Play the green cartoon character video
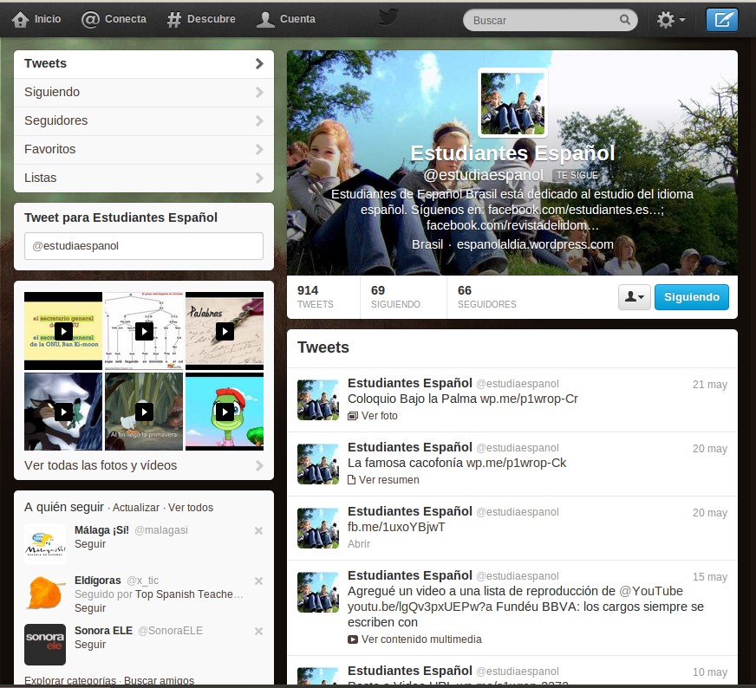 (225, 412)
